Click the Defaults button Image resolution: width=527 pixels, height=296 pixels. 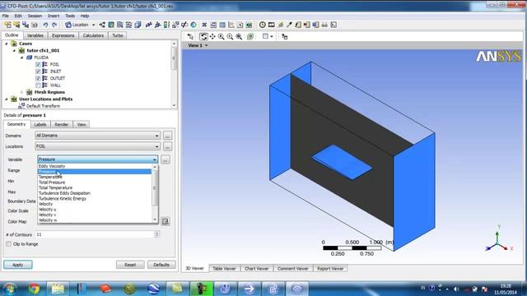point(161,265)
